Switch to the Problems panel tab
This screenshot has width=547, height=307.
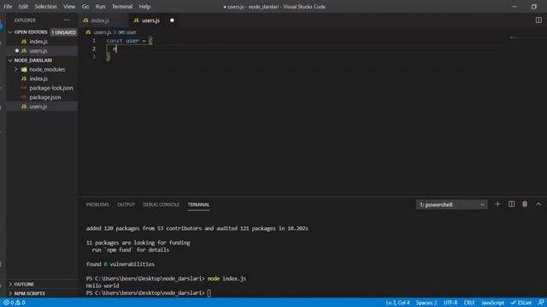tap(97, 205)
